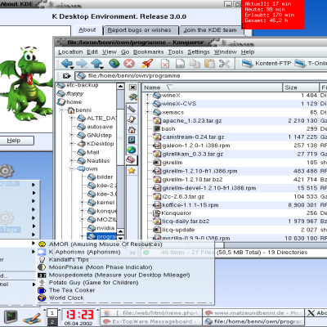This screenshot has width=327, height=327.
Task: Reload the folder with green refresh icon
Action: 114,64
